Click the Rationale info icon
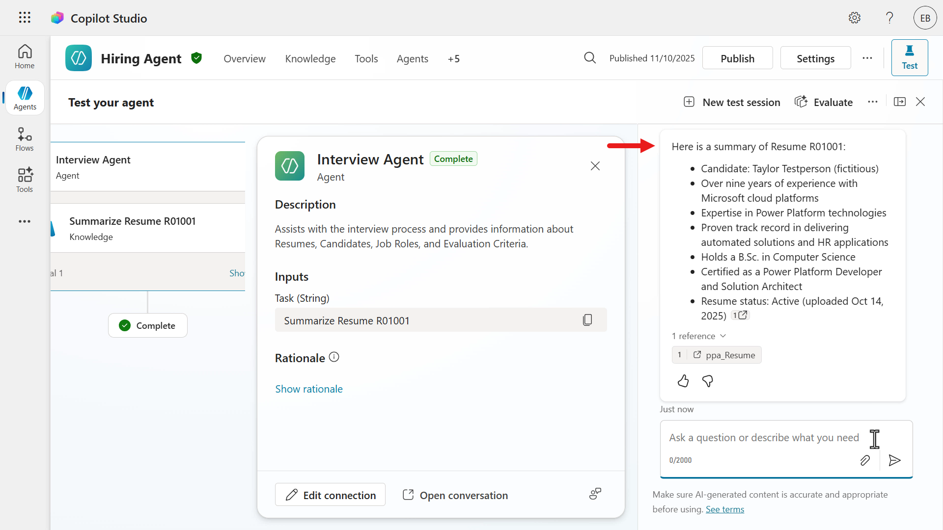The width and height of the screenshot is (943, 530). tap(334, 357)
